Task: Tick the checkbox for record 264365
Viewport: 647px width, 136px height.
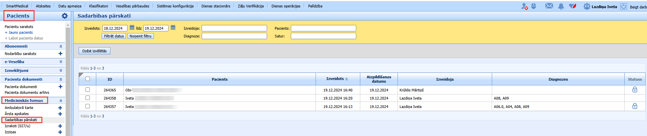Action: [88, 90]
